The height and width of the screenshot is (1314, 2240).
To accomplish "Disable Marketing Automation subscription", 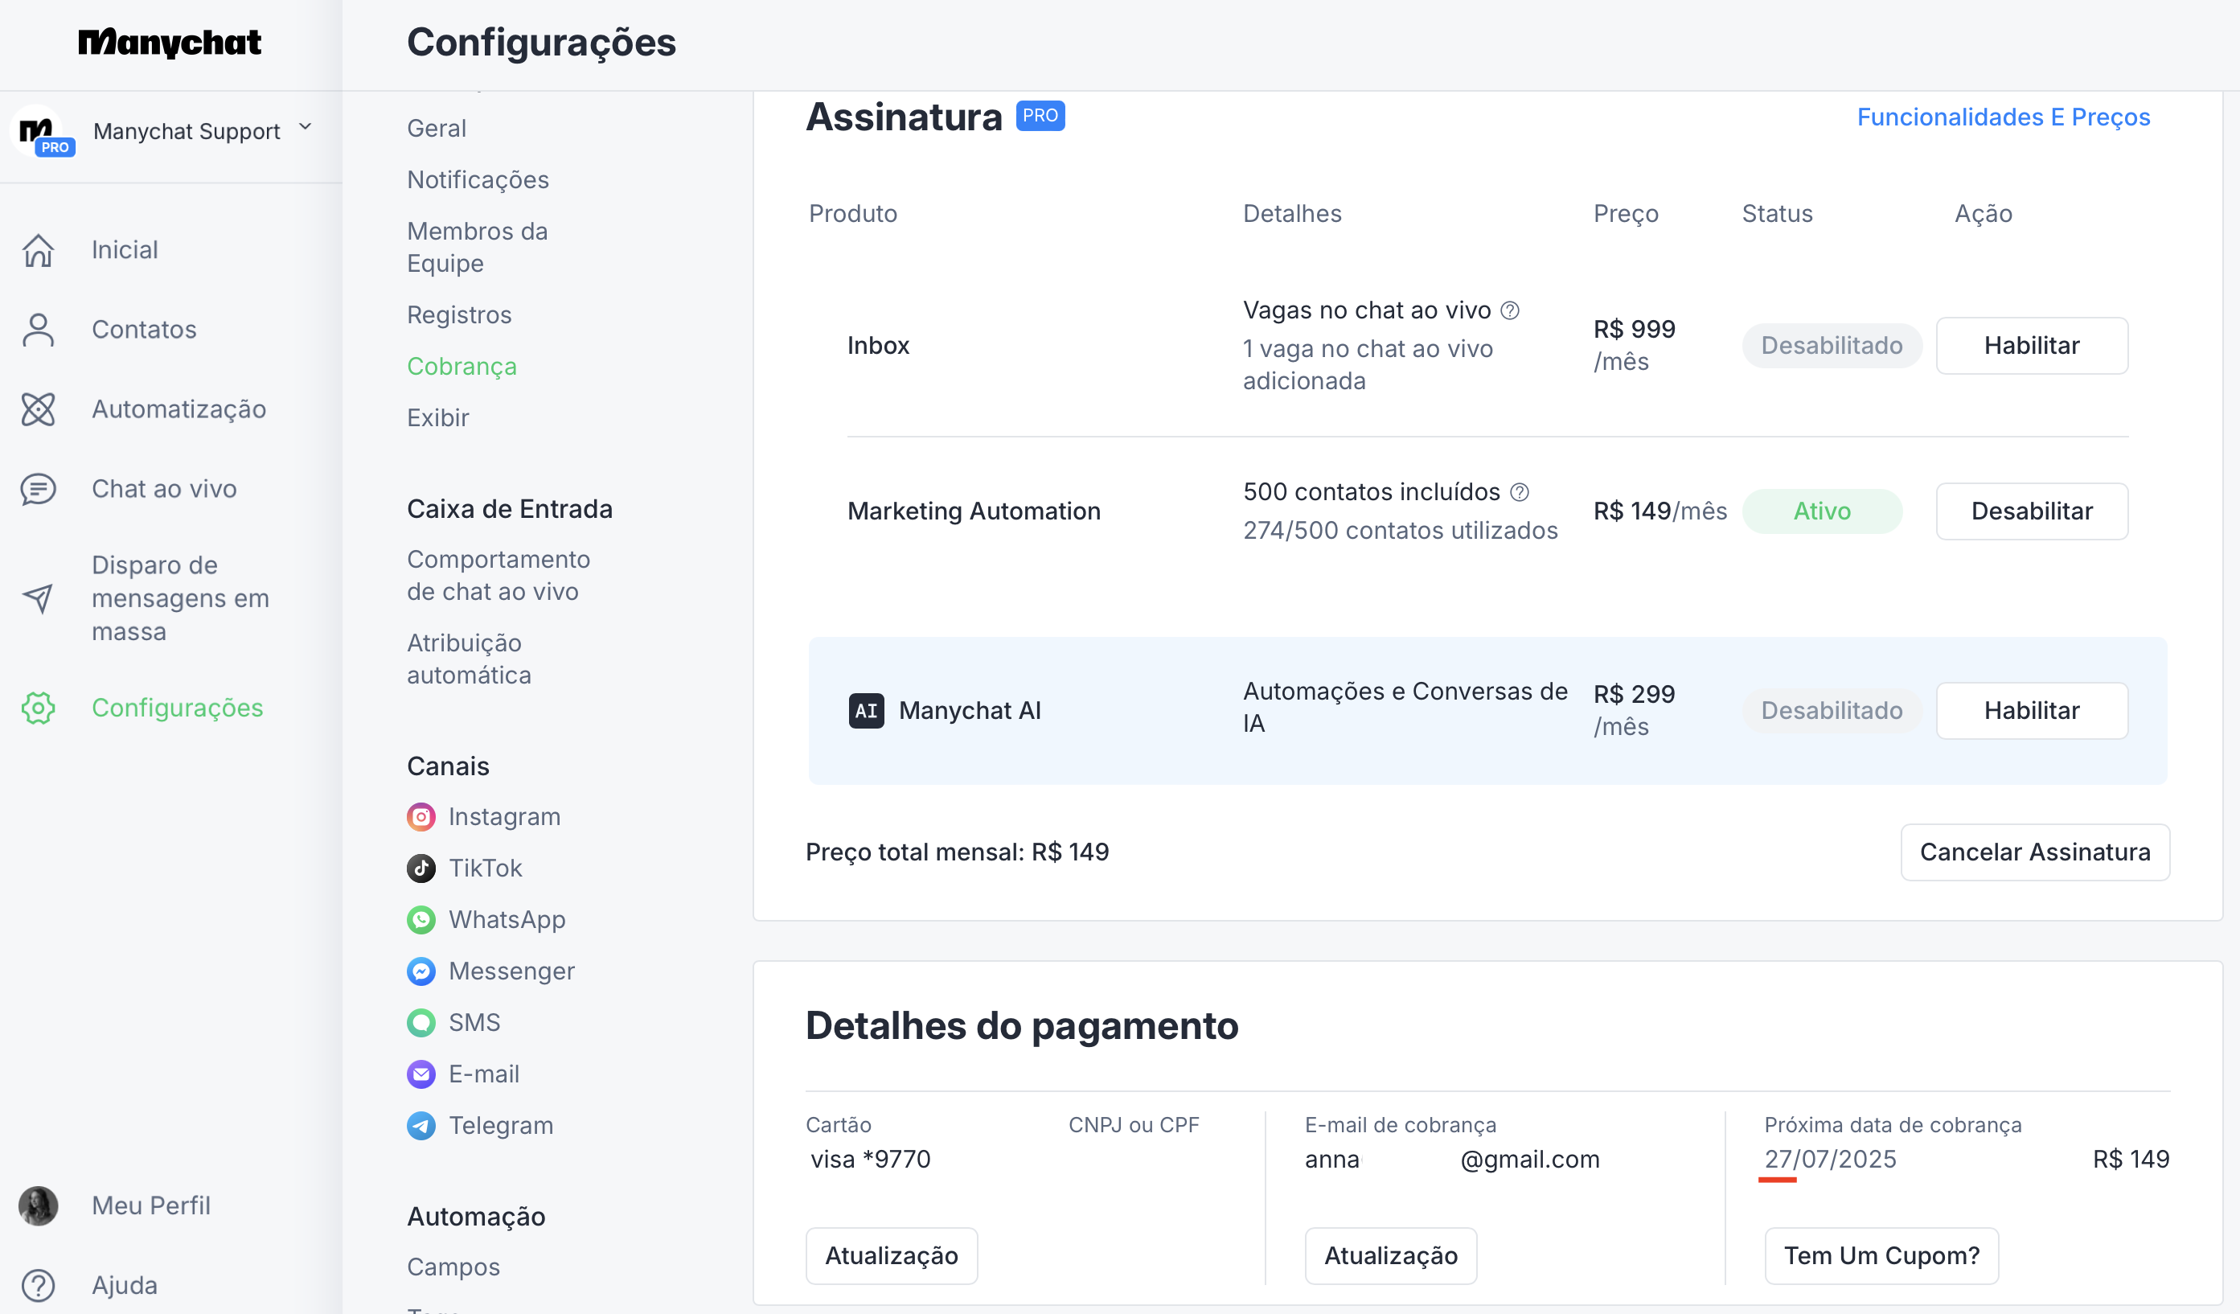I will coord(2031,511).
